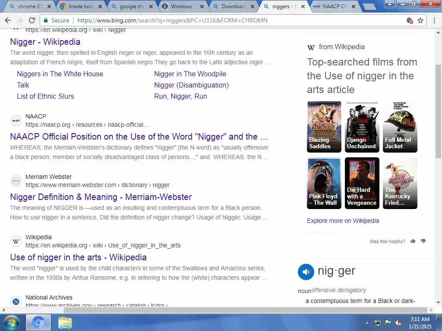The height and width of the screenshot is (331, 442).
Task: Open the Action Center flag icon
Action: click(x=388, y=322)
